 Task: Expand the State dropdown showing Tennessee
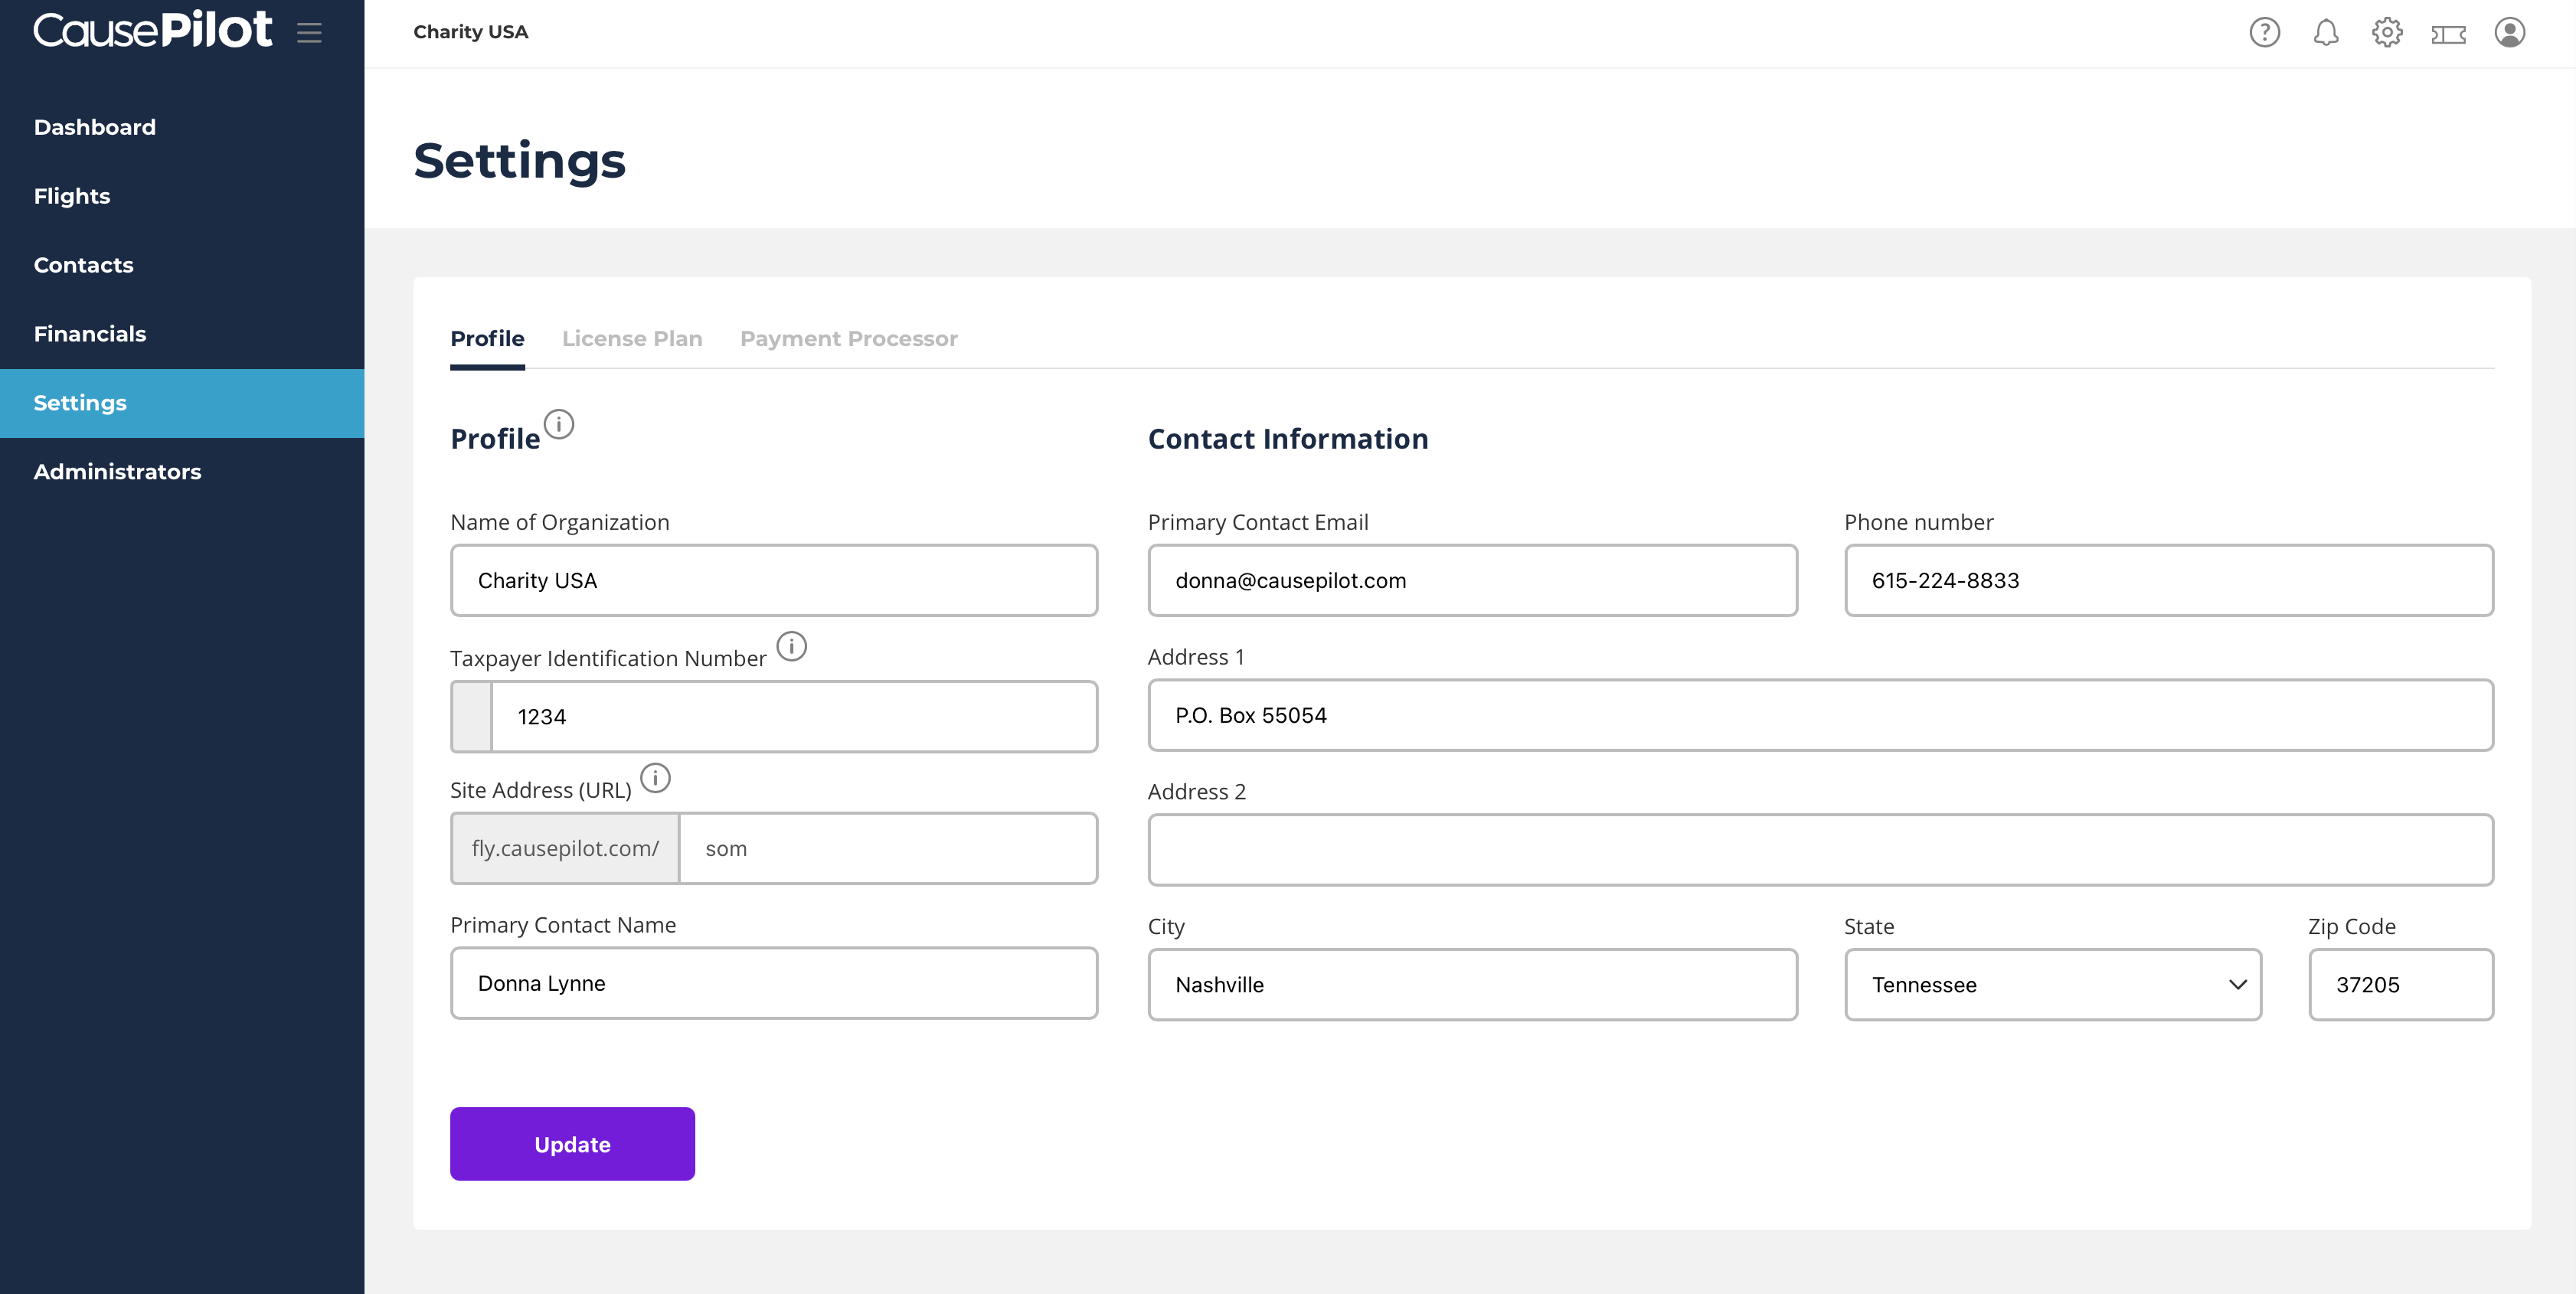[x=2052, y=985]
